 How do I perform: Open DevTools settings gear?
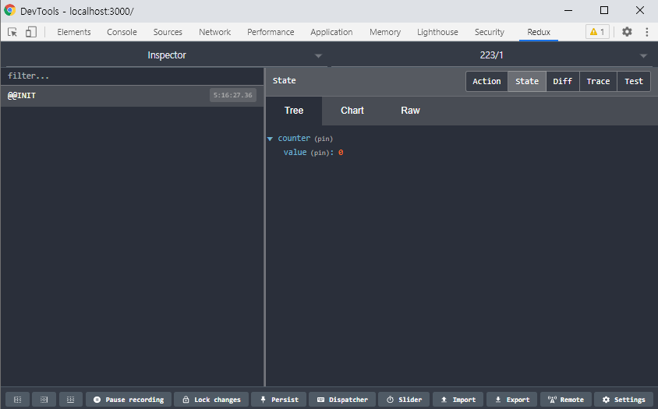pos(627,31)
